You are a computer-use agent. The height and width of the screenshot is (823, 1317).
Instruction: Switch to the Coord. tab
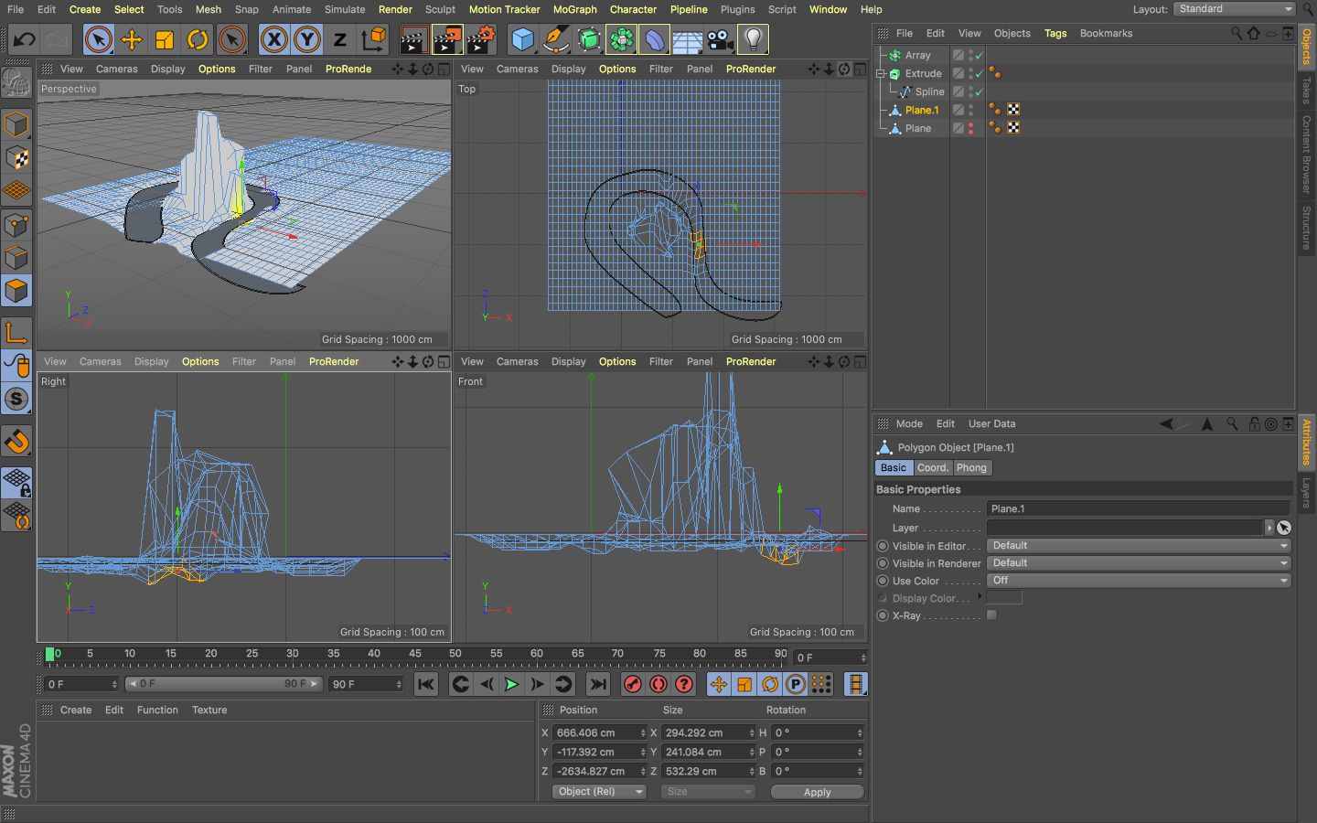[x=932, y=467]
